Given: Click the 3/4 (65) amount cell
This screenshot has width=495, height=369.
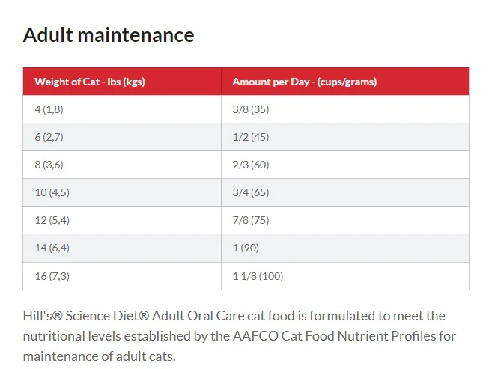Looking at the screenshot, I should pyautogui.click(x=345, y=192).
